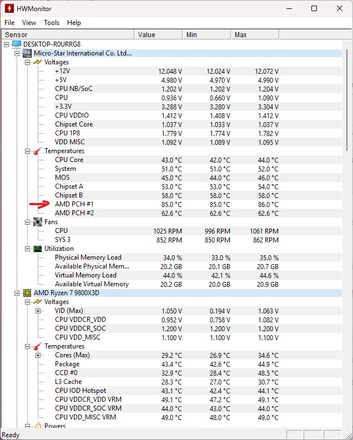Viewport: 353px width, 440px height.
Task: Expand the VID (Max) entry
Action: pyautogui.click(x=38, y=311)
